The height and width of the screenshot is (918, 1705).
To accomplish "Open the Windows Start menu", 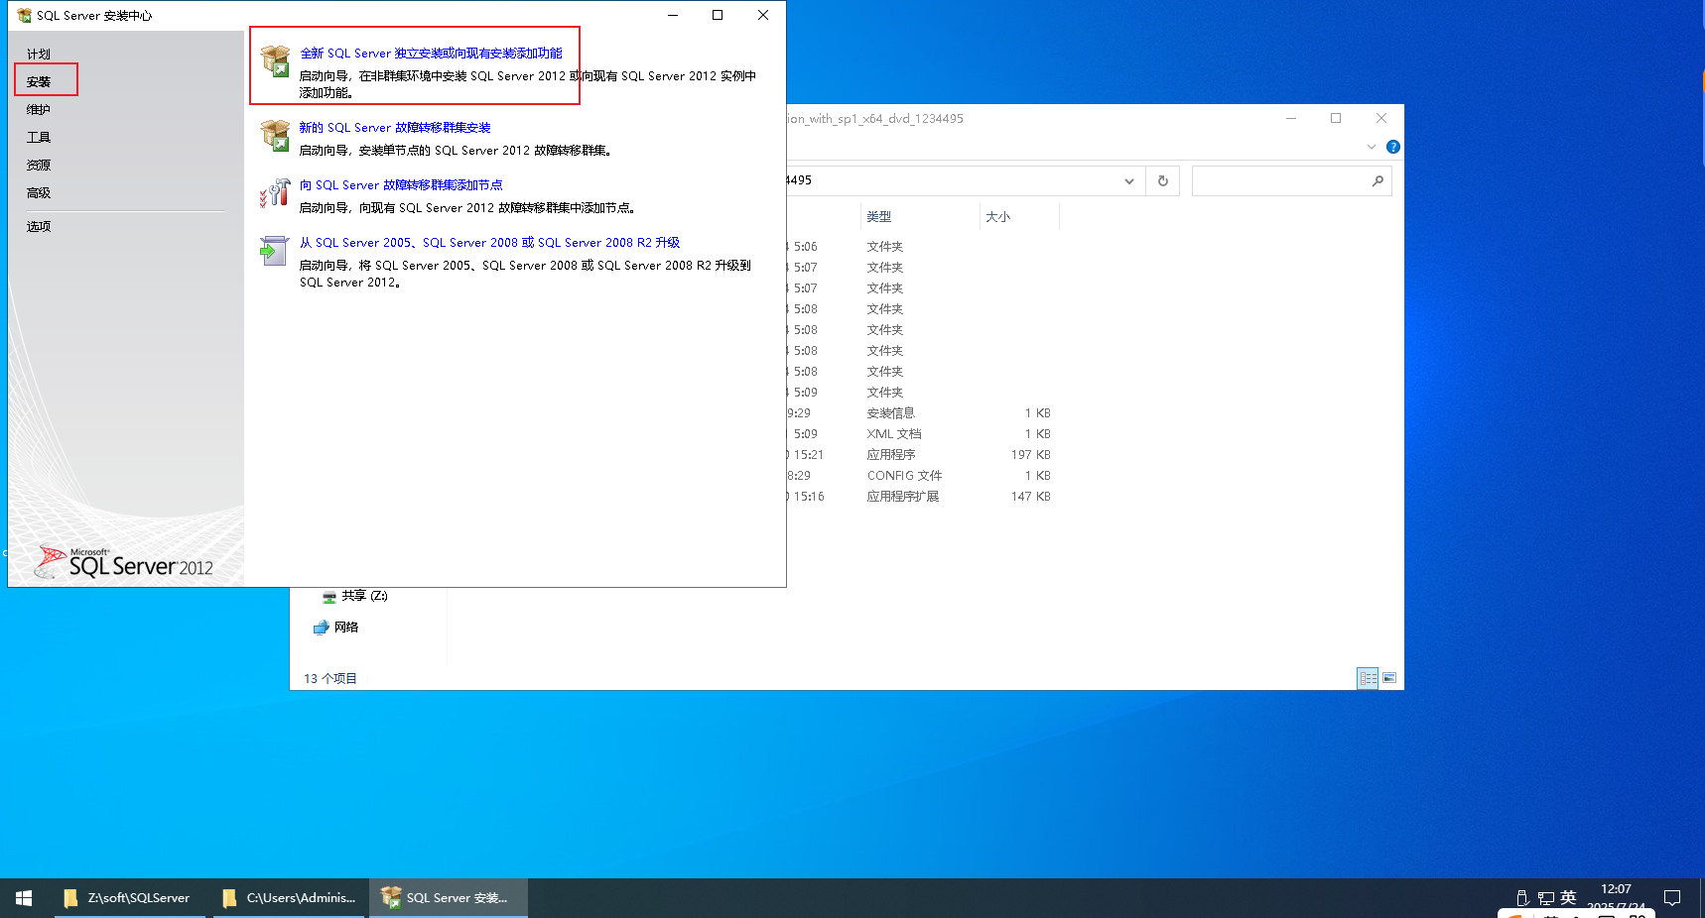I will tap(24, 898).
